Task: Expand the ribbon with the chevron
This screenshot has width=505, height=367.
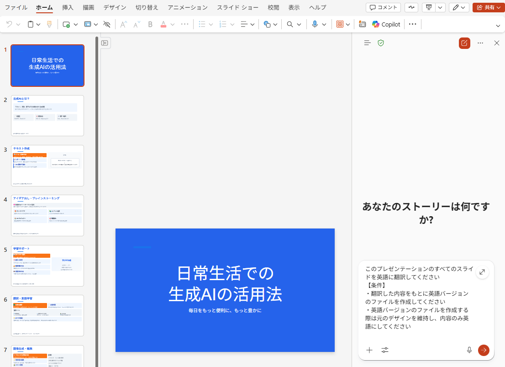Action: click(x=498, y=26)
